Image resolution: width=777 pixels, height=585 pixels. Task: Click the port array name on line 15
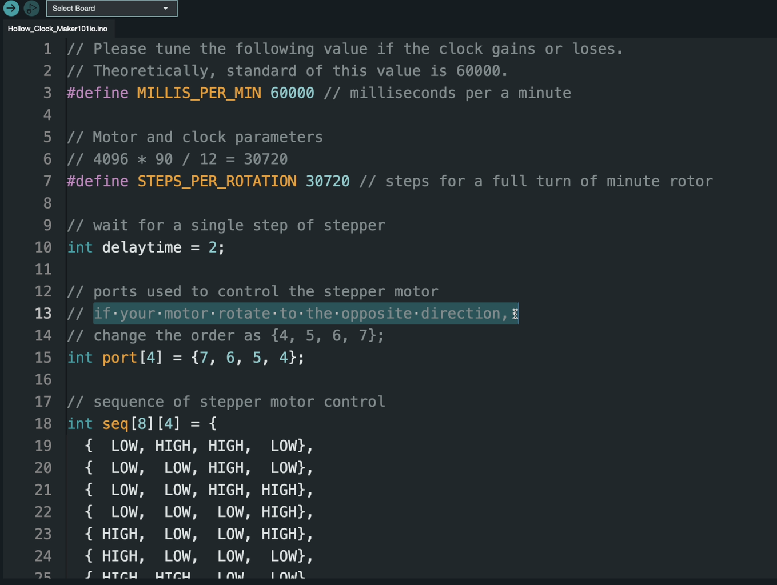pyautogui.click(x=119, y=358)
